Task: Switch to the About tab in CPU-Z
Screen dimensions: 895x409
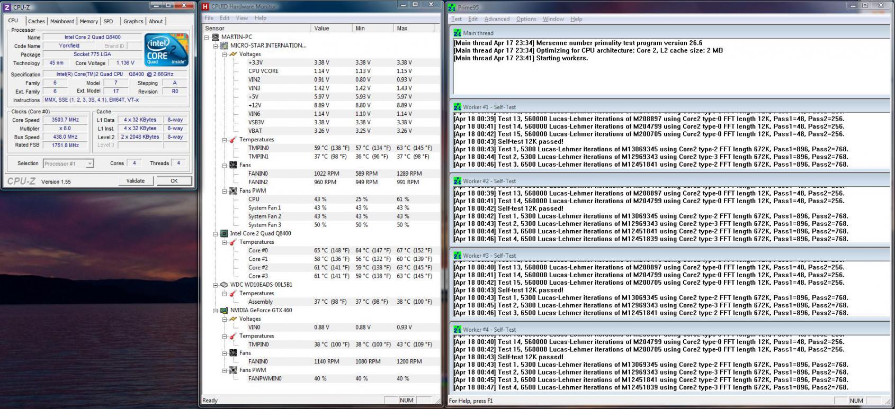Action: 156,22
